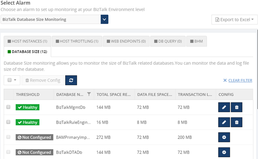Switch to Host Instances tab

(x=27, y=41)
